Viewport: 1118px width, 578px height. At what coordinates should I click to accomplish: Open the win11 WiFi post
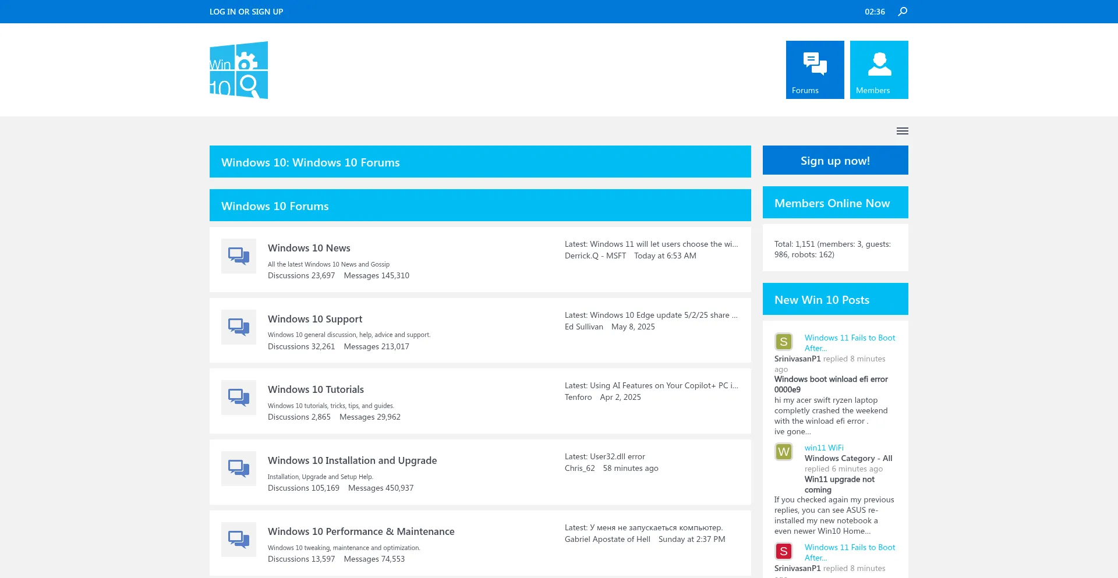(823, 448)
